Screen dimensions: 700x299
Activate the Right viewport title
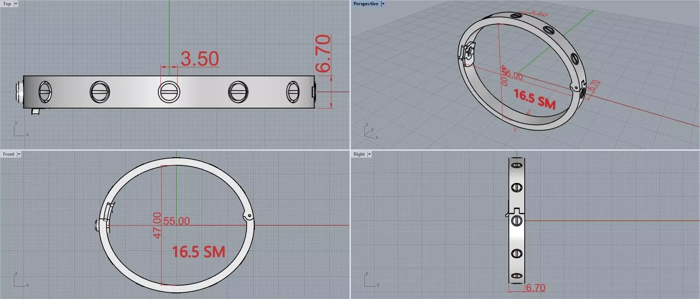tap(359, 154)
